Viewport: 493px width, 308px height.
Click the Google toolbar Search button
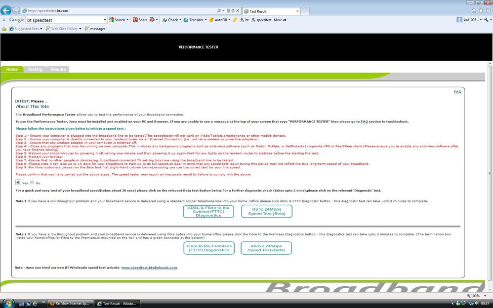point(117,20)
